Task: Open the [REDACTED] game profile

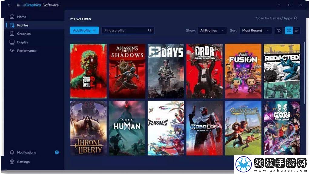Action: pyautogui.click(x=282, y=71)
